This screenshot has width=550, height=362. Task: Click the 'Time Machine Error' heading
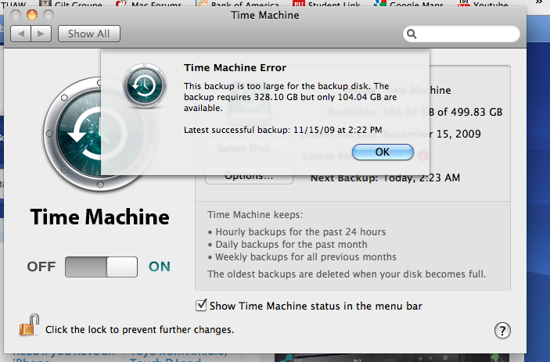tap(235, 68)
